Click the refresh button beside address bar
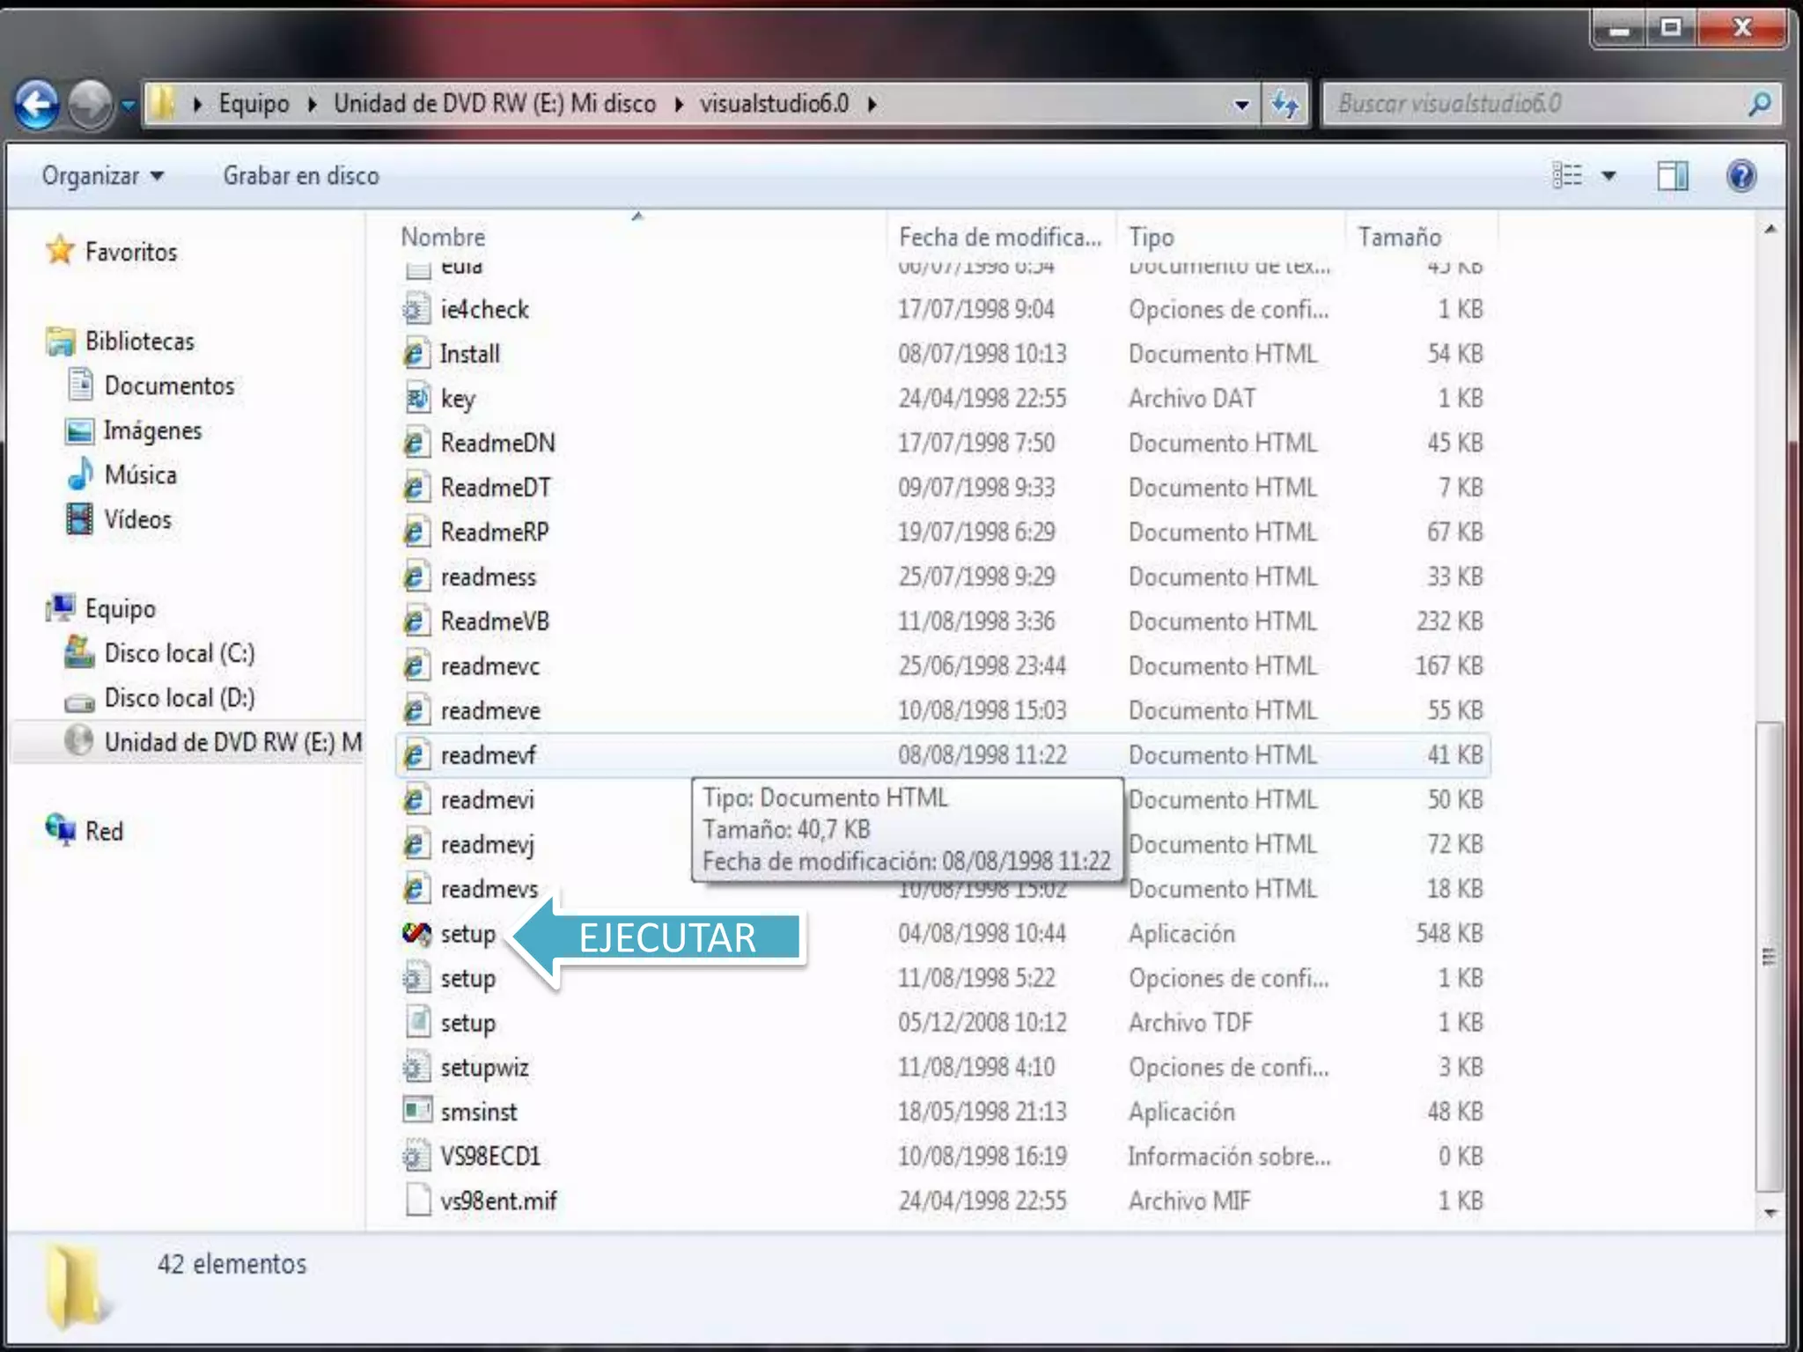Viewport: 1803px width, 1352px height. [x=1285, y=105]
